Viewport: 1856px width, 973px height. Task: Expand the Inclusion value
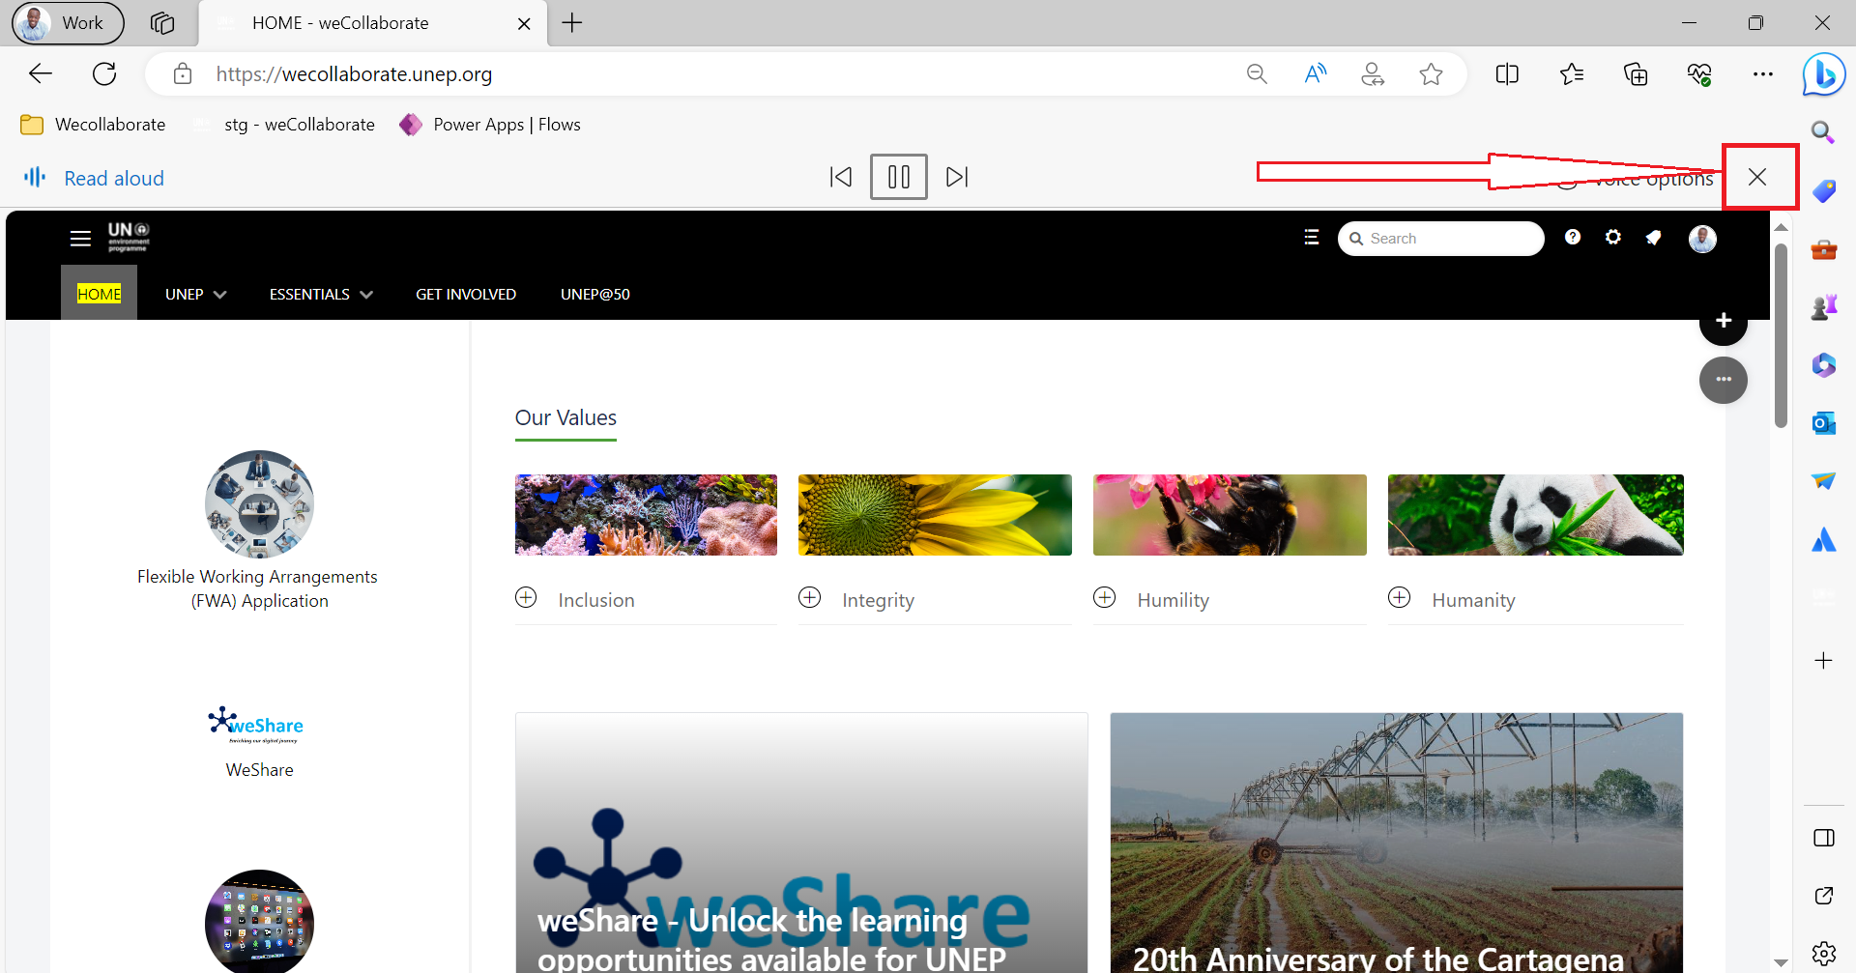pyautogui.click(x=526, y=597)
